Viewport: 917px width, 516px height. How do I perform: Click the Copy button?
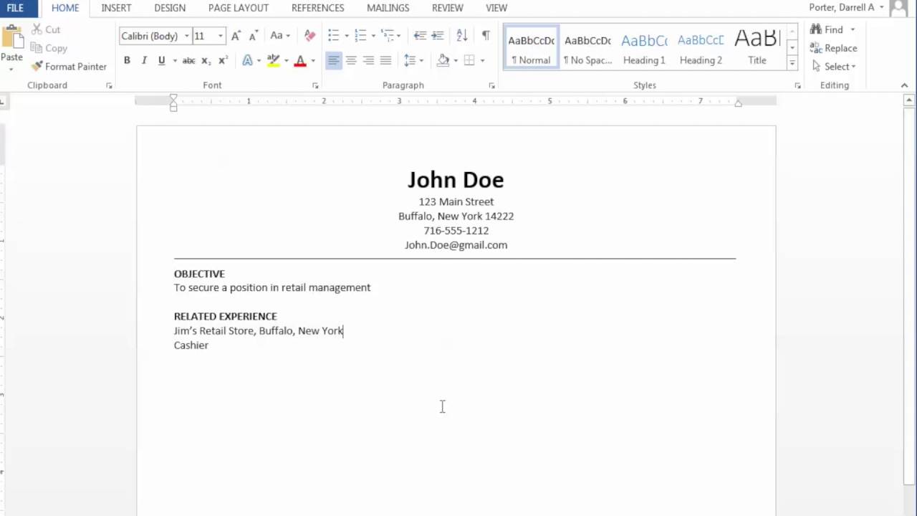tap(49, 48)
